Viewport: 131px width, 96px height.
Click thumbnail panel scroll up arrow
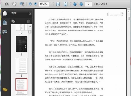click(x=30, y=26)
